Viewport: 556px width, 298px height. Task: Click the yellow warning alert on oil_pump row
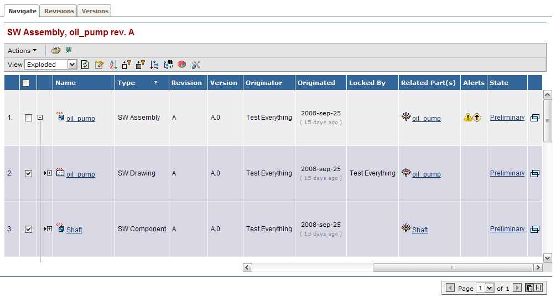(468, 118)
